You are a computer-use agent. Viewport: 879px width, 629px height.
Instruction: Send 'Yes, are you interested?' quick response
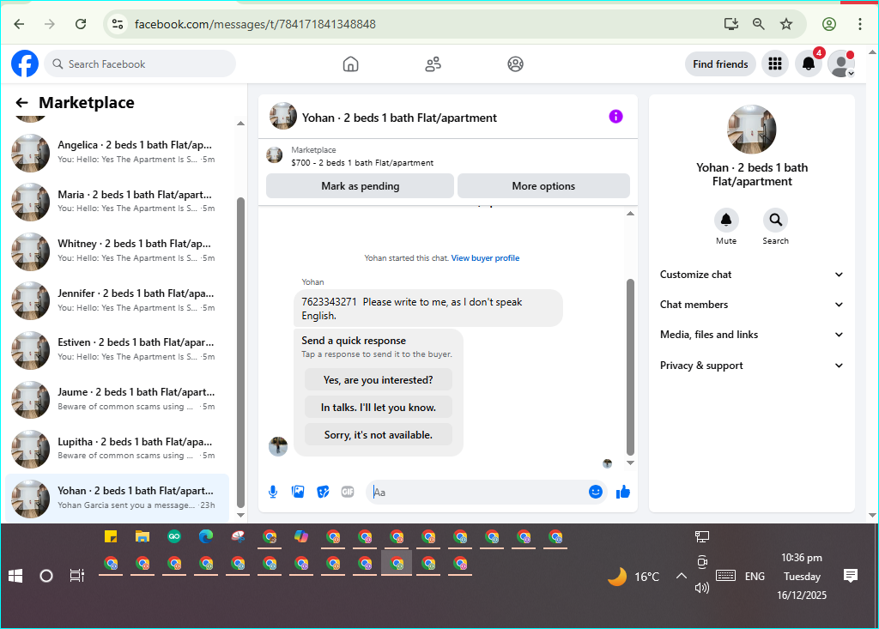click(x=379, y=380)
